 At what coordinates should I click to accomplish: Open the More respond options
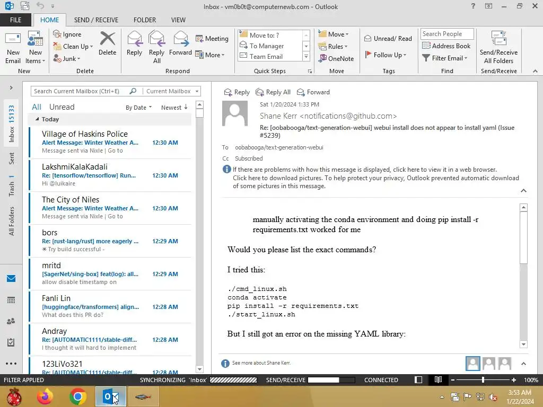point(210,55)
